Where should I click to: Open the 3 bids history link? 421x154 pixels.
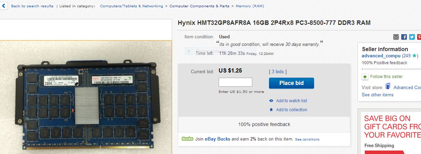pos(278,72)
